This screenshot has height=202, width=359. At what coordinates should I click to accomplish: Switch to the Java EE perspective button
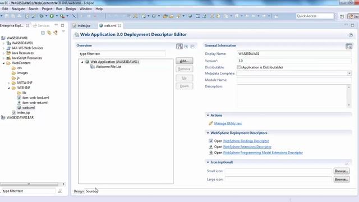click(x=353, y=16)
